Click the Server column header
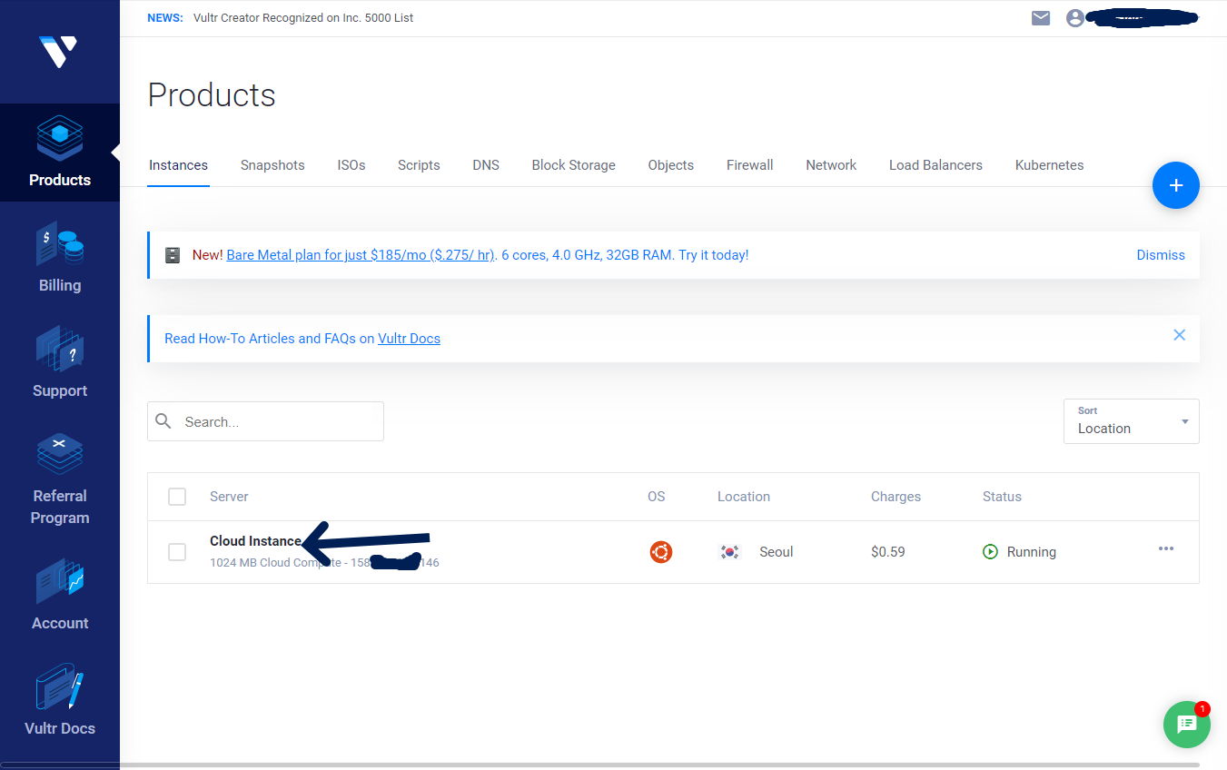 (x=229, y=497)
